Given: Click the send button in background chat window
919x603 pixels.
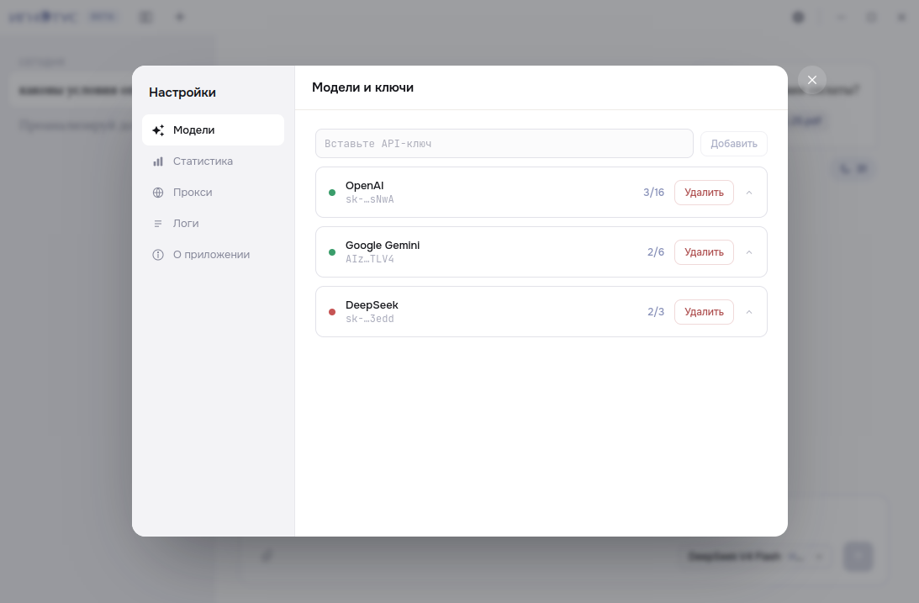Looking at the screenshot, I should [858, 556].
